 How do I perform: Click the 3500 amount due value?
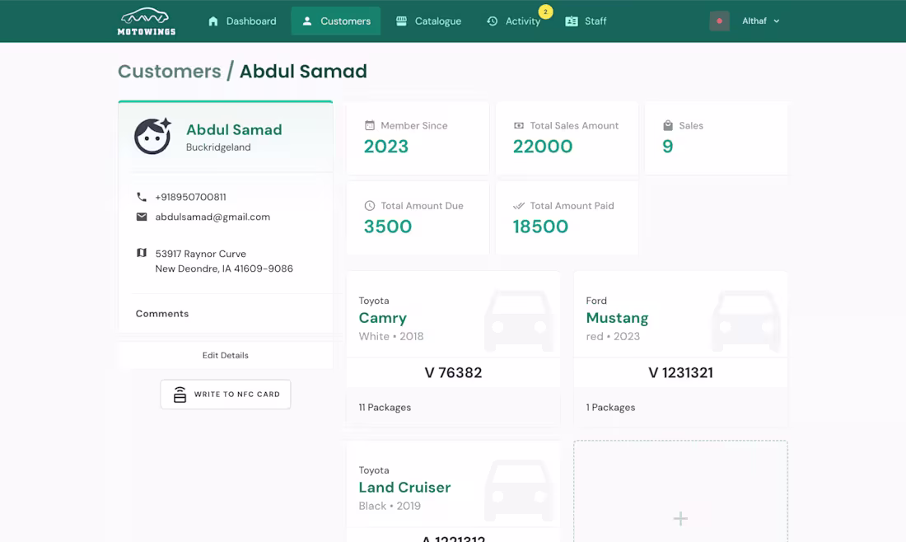(x=388, y=227)
